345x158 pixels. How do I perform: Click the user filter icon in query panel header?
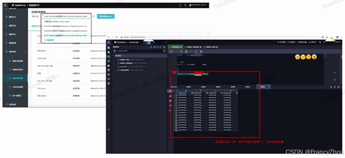point(151,47)
